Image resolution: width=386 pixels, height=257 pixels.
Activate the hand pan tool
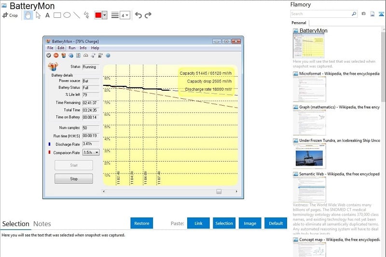[x=28, y=15]
